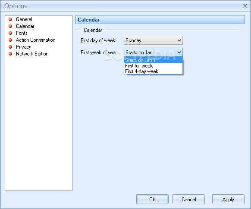Viewport: 251px width, 209px height.
Task: Click the blue Calendar page header
Action: point(160,20)
